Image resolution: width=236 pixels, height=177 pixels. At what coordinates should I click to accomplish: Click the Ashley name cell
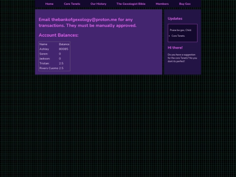44,49
